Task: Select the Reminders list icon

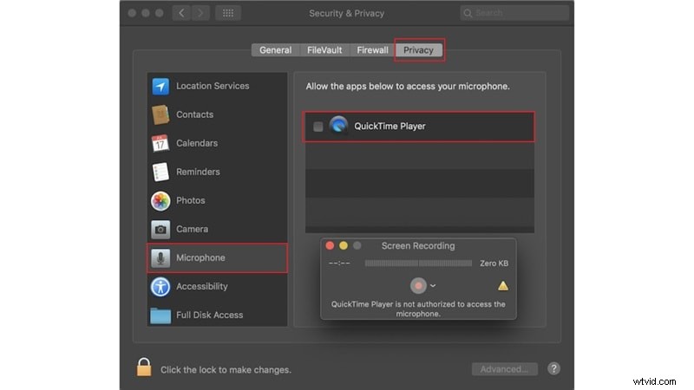Action: (160, 172)
